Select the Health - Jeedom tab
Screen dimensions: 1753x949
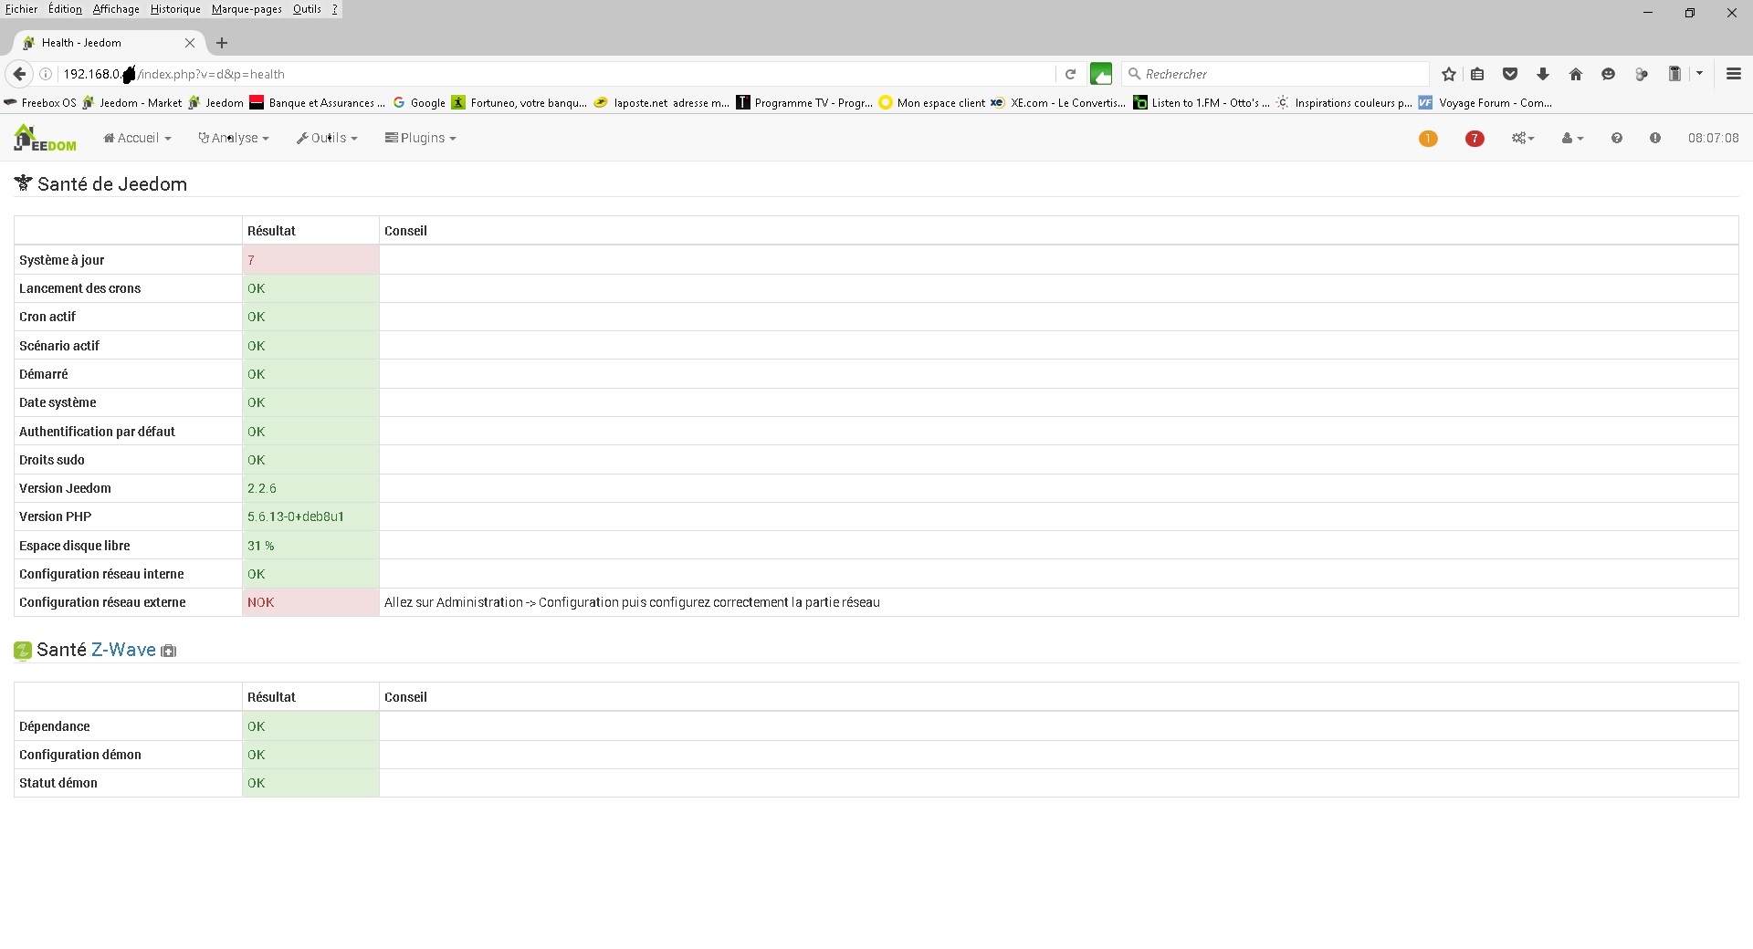coord(108,43)
